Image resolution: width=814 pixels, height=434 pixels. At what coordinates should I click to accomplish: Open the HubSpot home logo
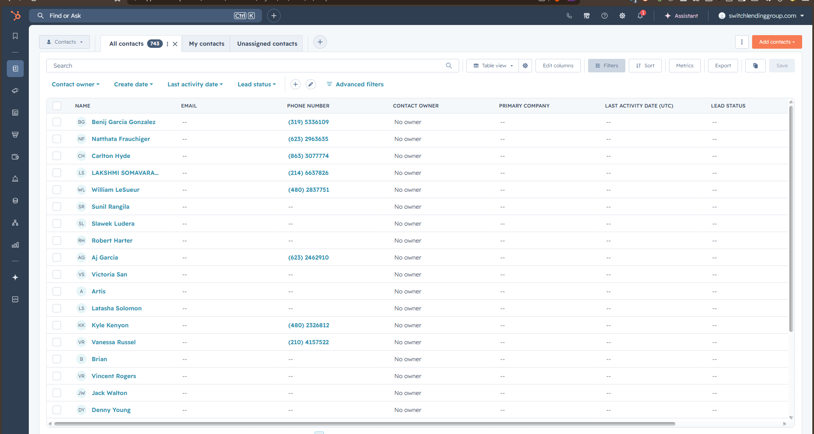tap(16, 16)
